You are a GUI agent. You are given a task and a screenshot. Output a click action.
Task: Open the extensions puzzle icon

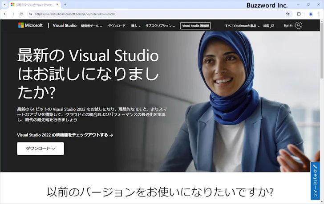click(x=299, y=14)
